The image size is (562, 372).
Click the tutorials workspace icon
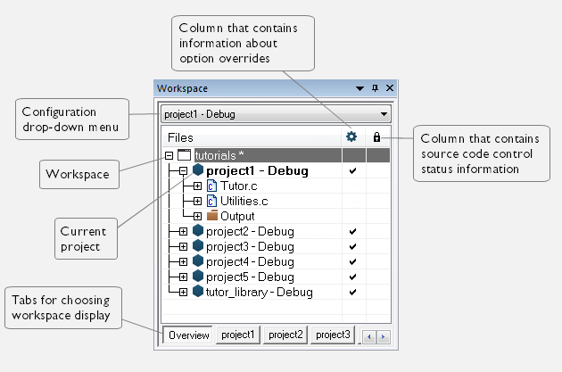tap(185, 155)
